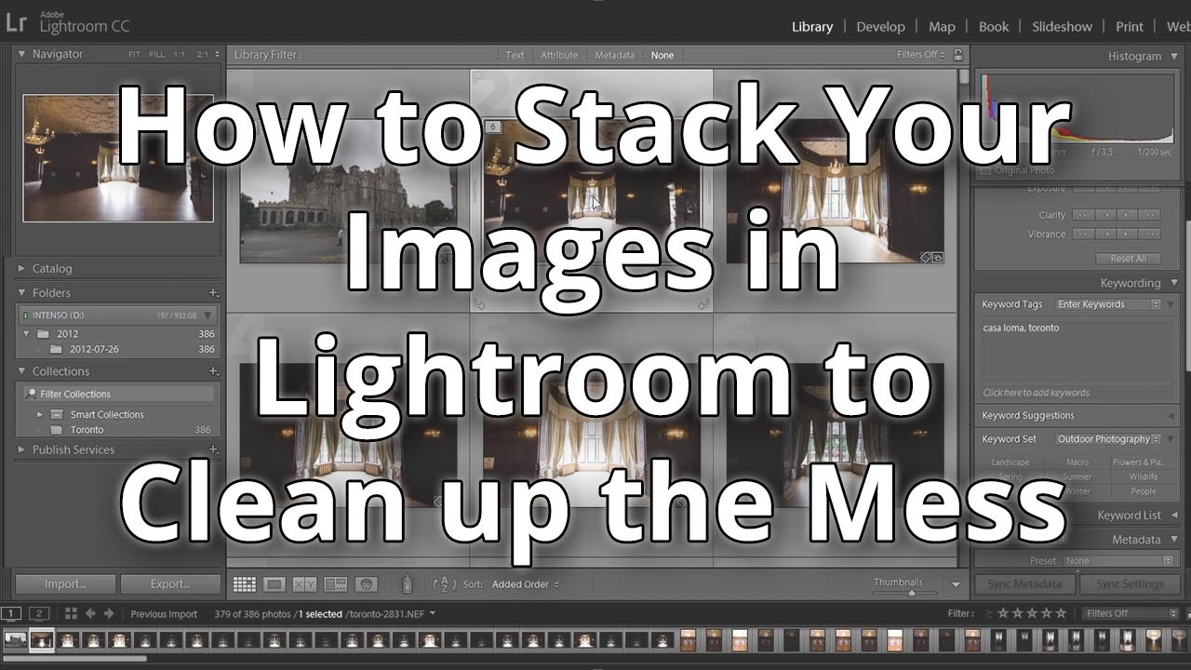Toggle Original Photo checkbox under histogram

985,170
